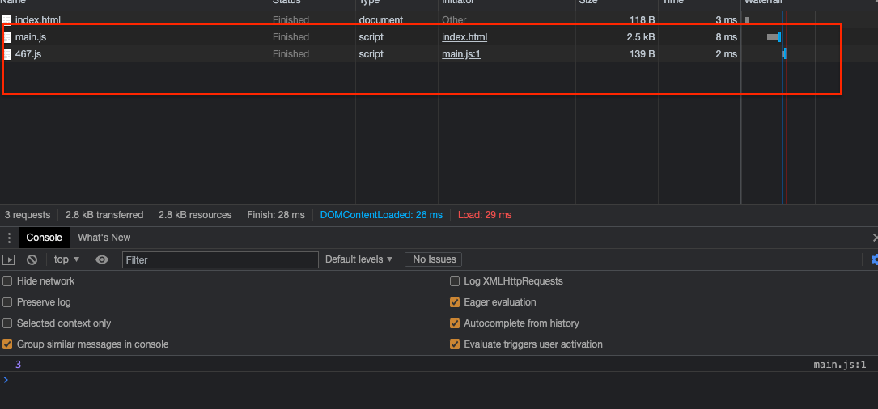Click file icon next to index.html
The width and height of the screenshot is (878, 409).
pyautogui.click(x=6, y=20)
